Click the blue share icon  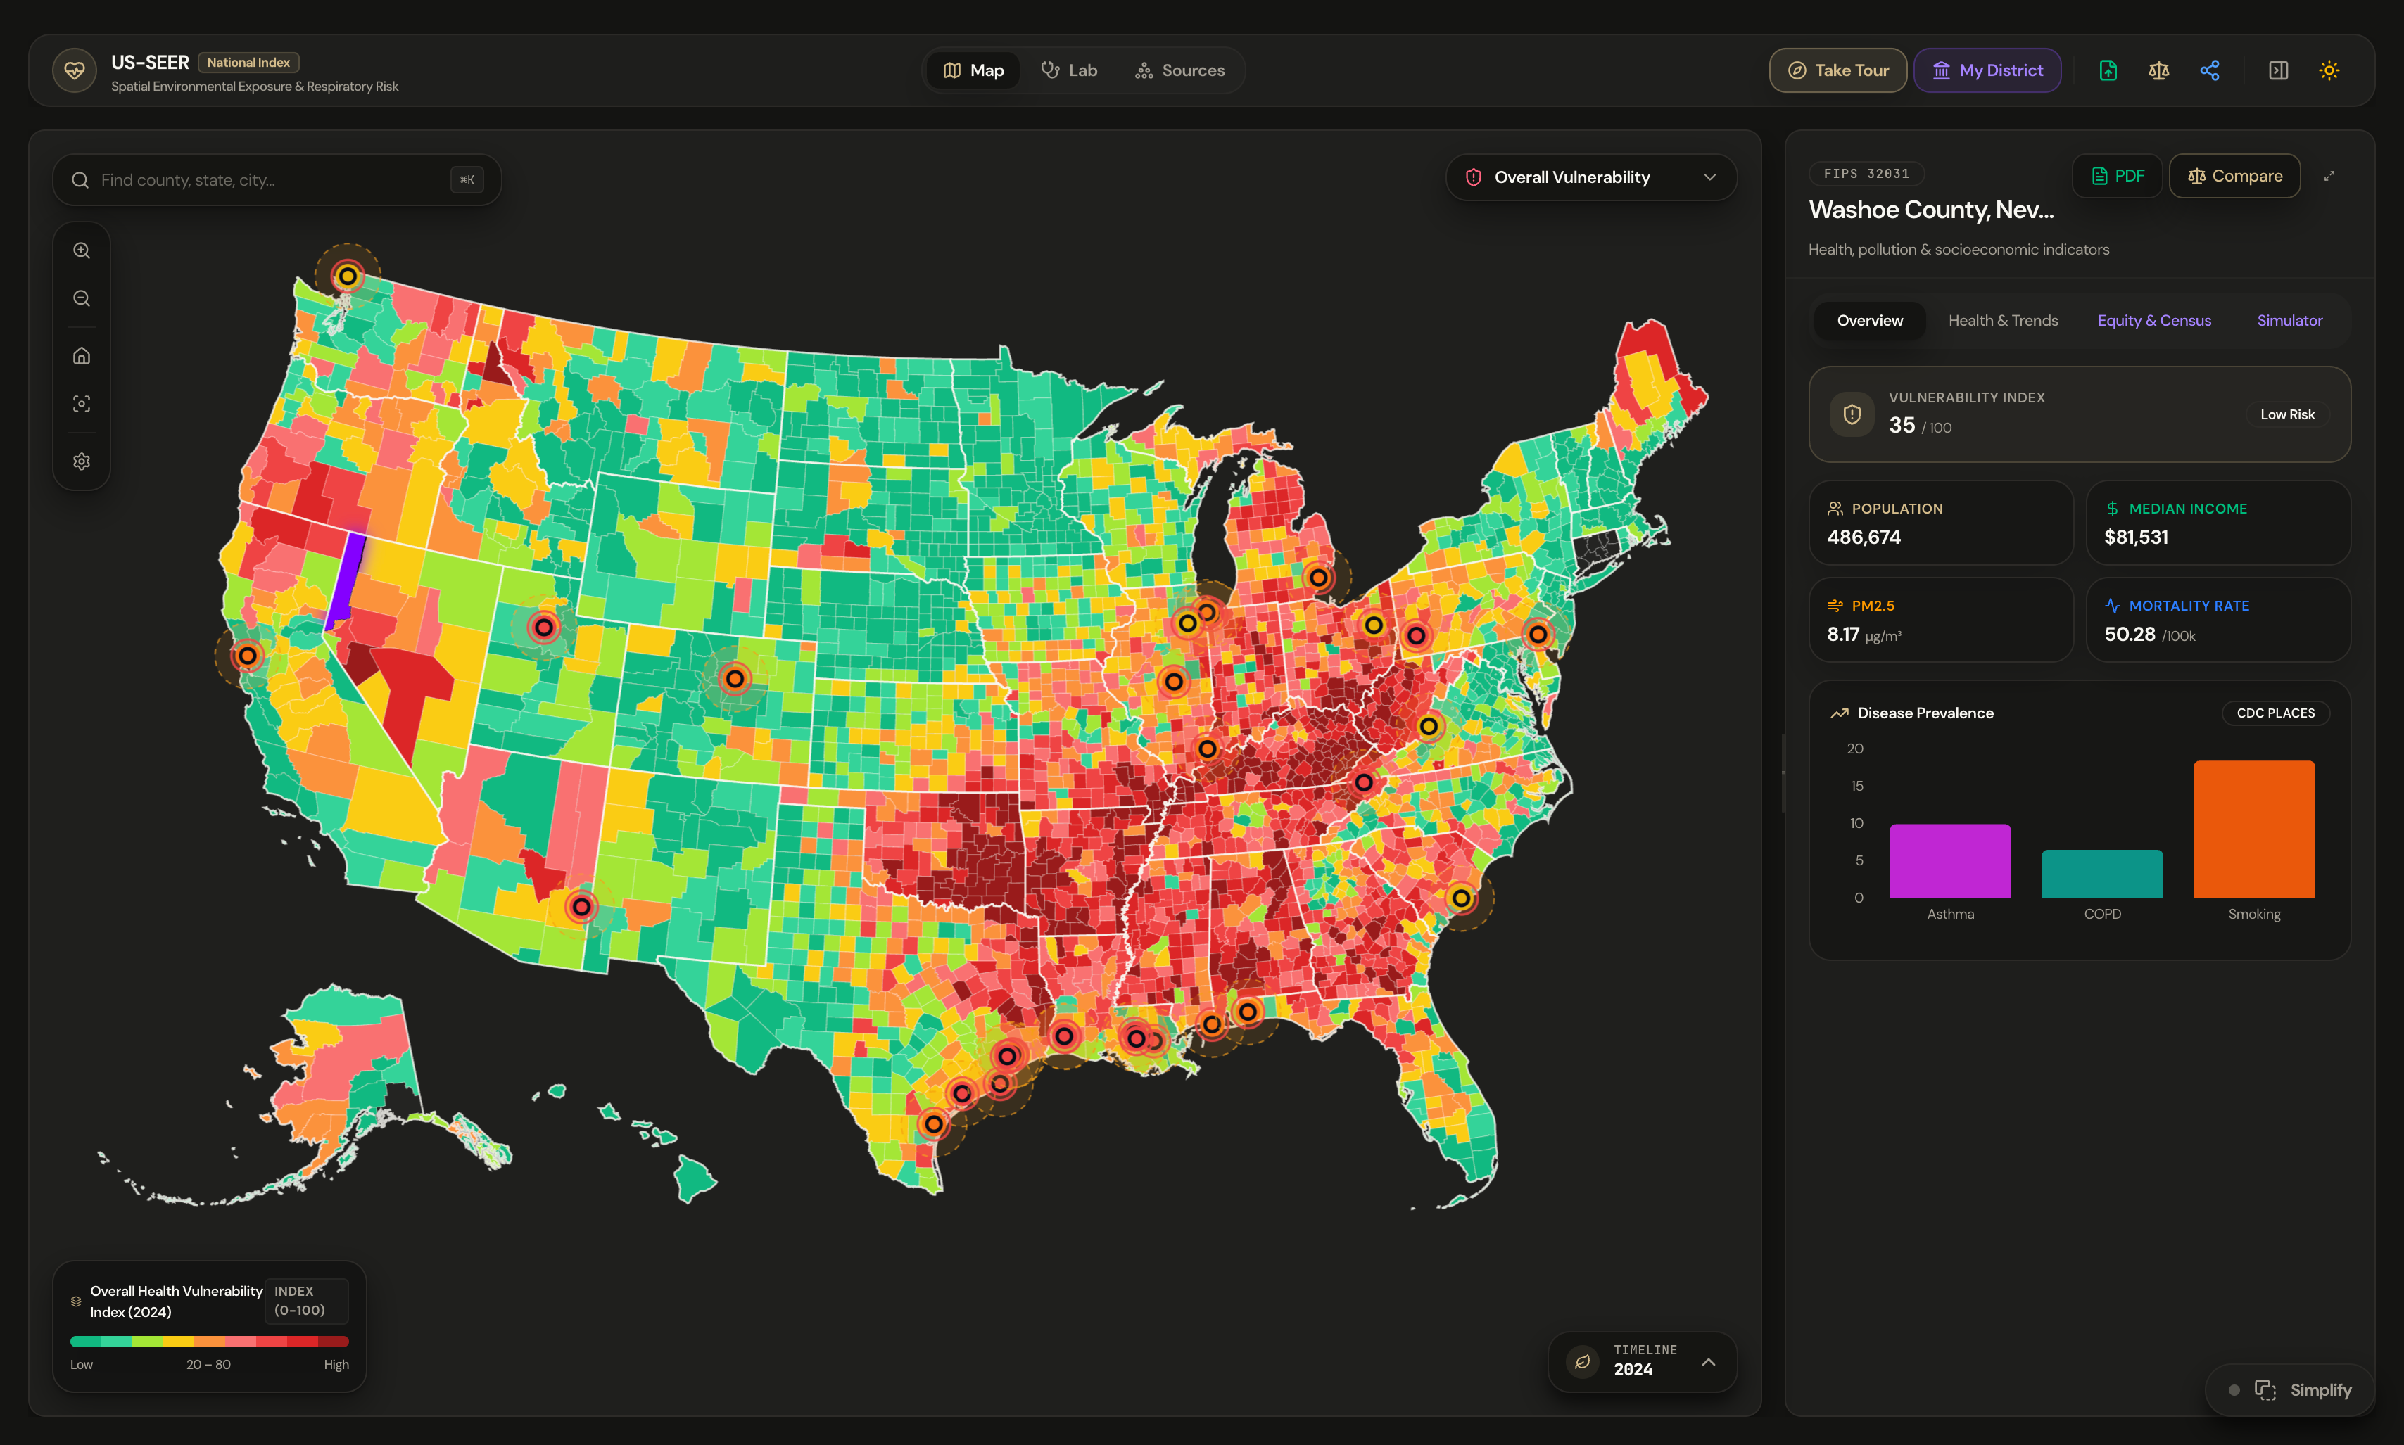point(2209,70)
